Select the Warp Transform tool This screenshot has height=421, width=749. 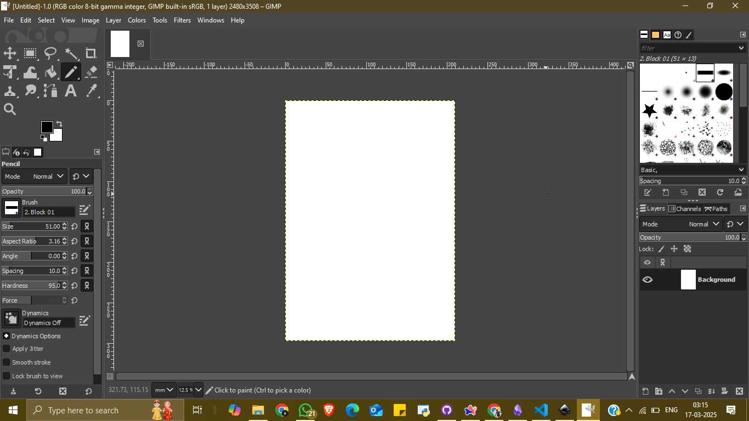30,72
